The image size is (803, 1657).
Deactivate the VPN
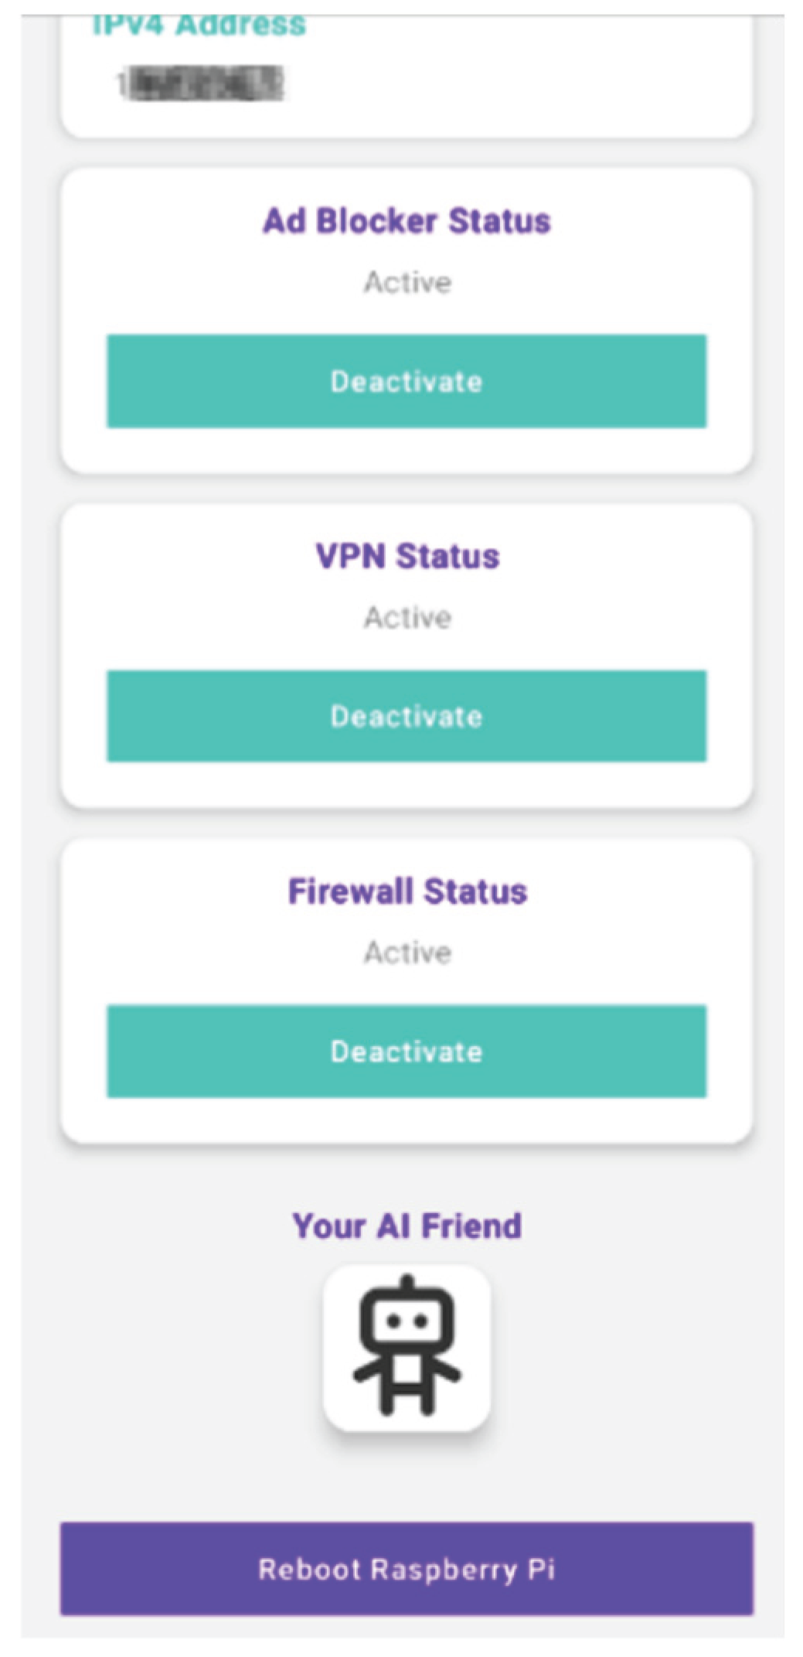[407, 716]
